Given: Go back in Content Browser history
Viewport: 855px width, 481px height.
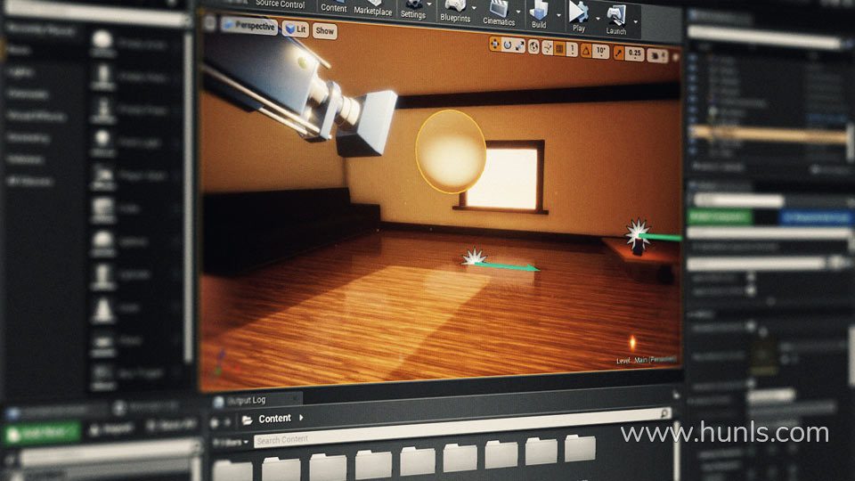Looking at the screenshot, I should coord(216,422).
